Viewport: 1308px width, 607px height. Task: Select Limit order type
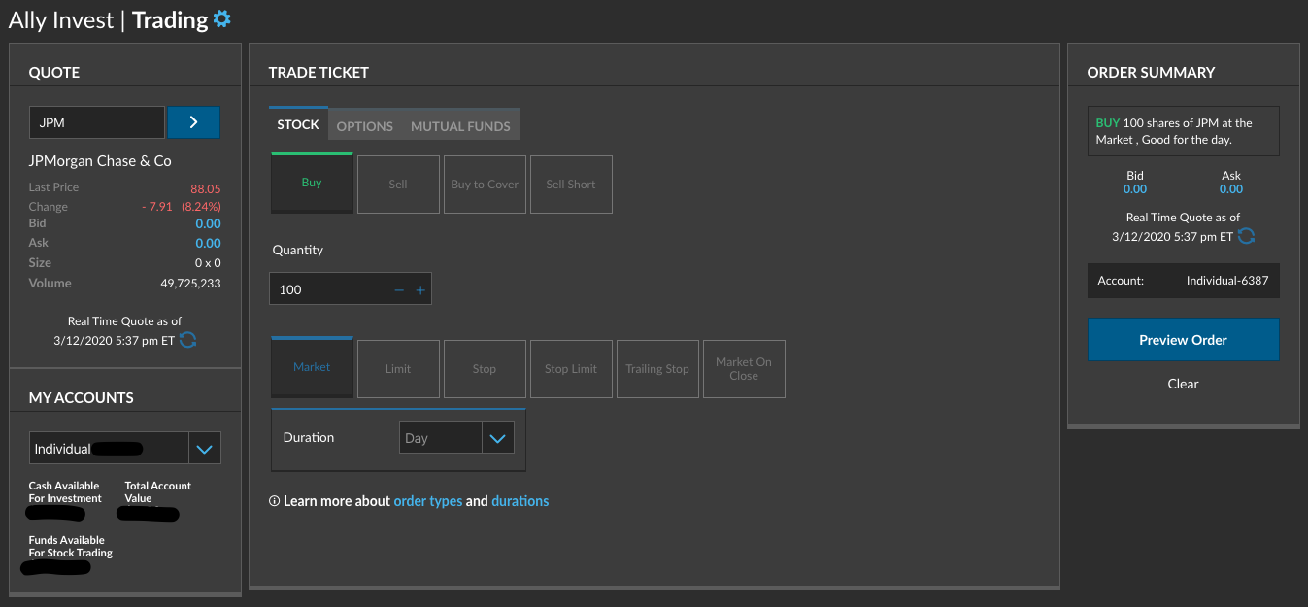398,369
